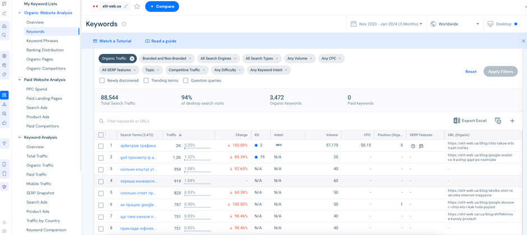Open the арбитраж трафика keyword link
The image size is (527, 235).
[x=138, y=146]
